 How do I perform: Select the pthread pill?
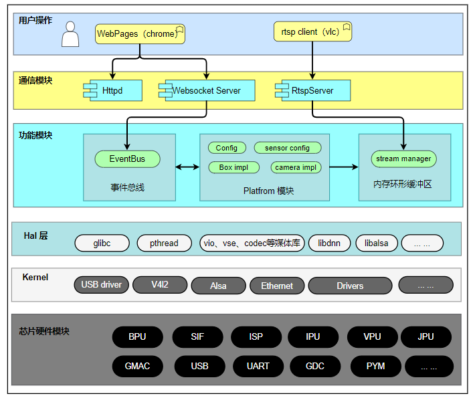pyautogui.click(x=164, y=243)
